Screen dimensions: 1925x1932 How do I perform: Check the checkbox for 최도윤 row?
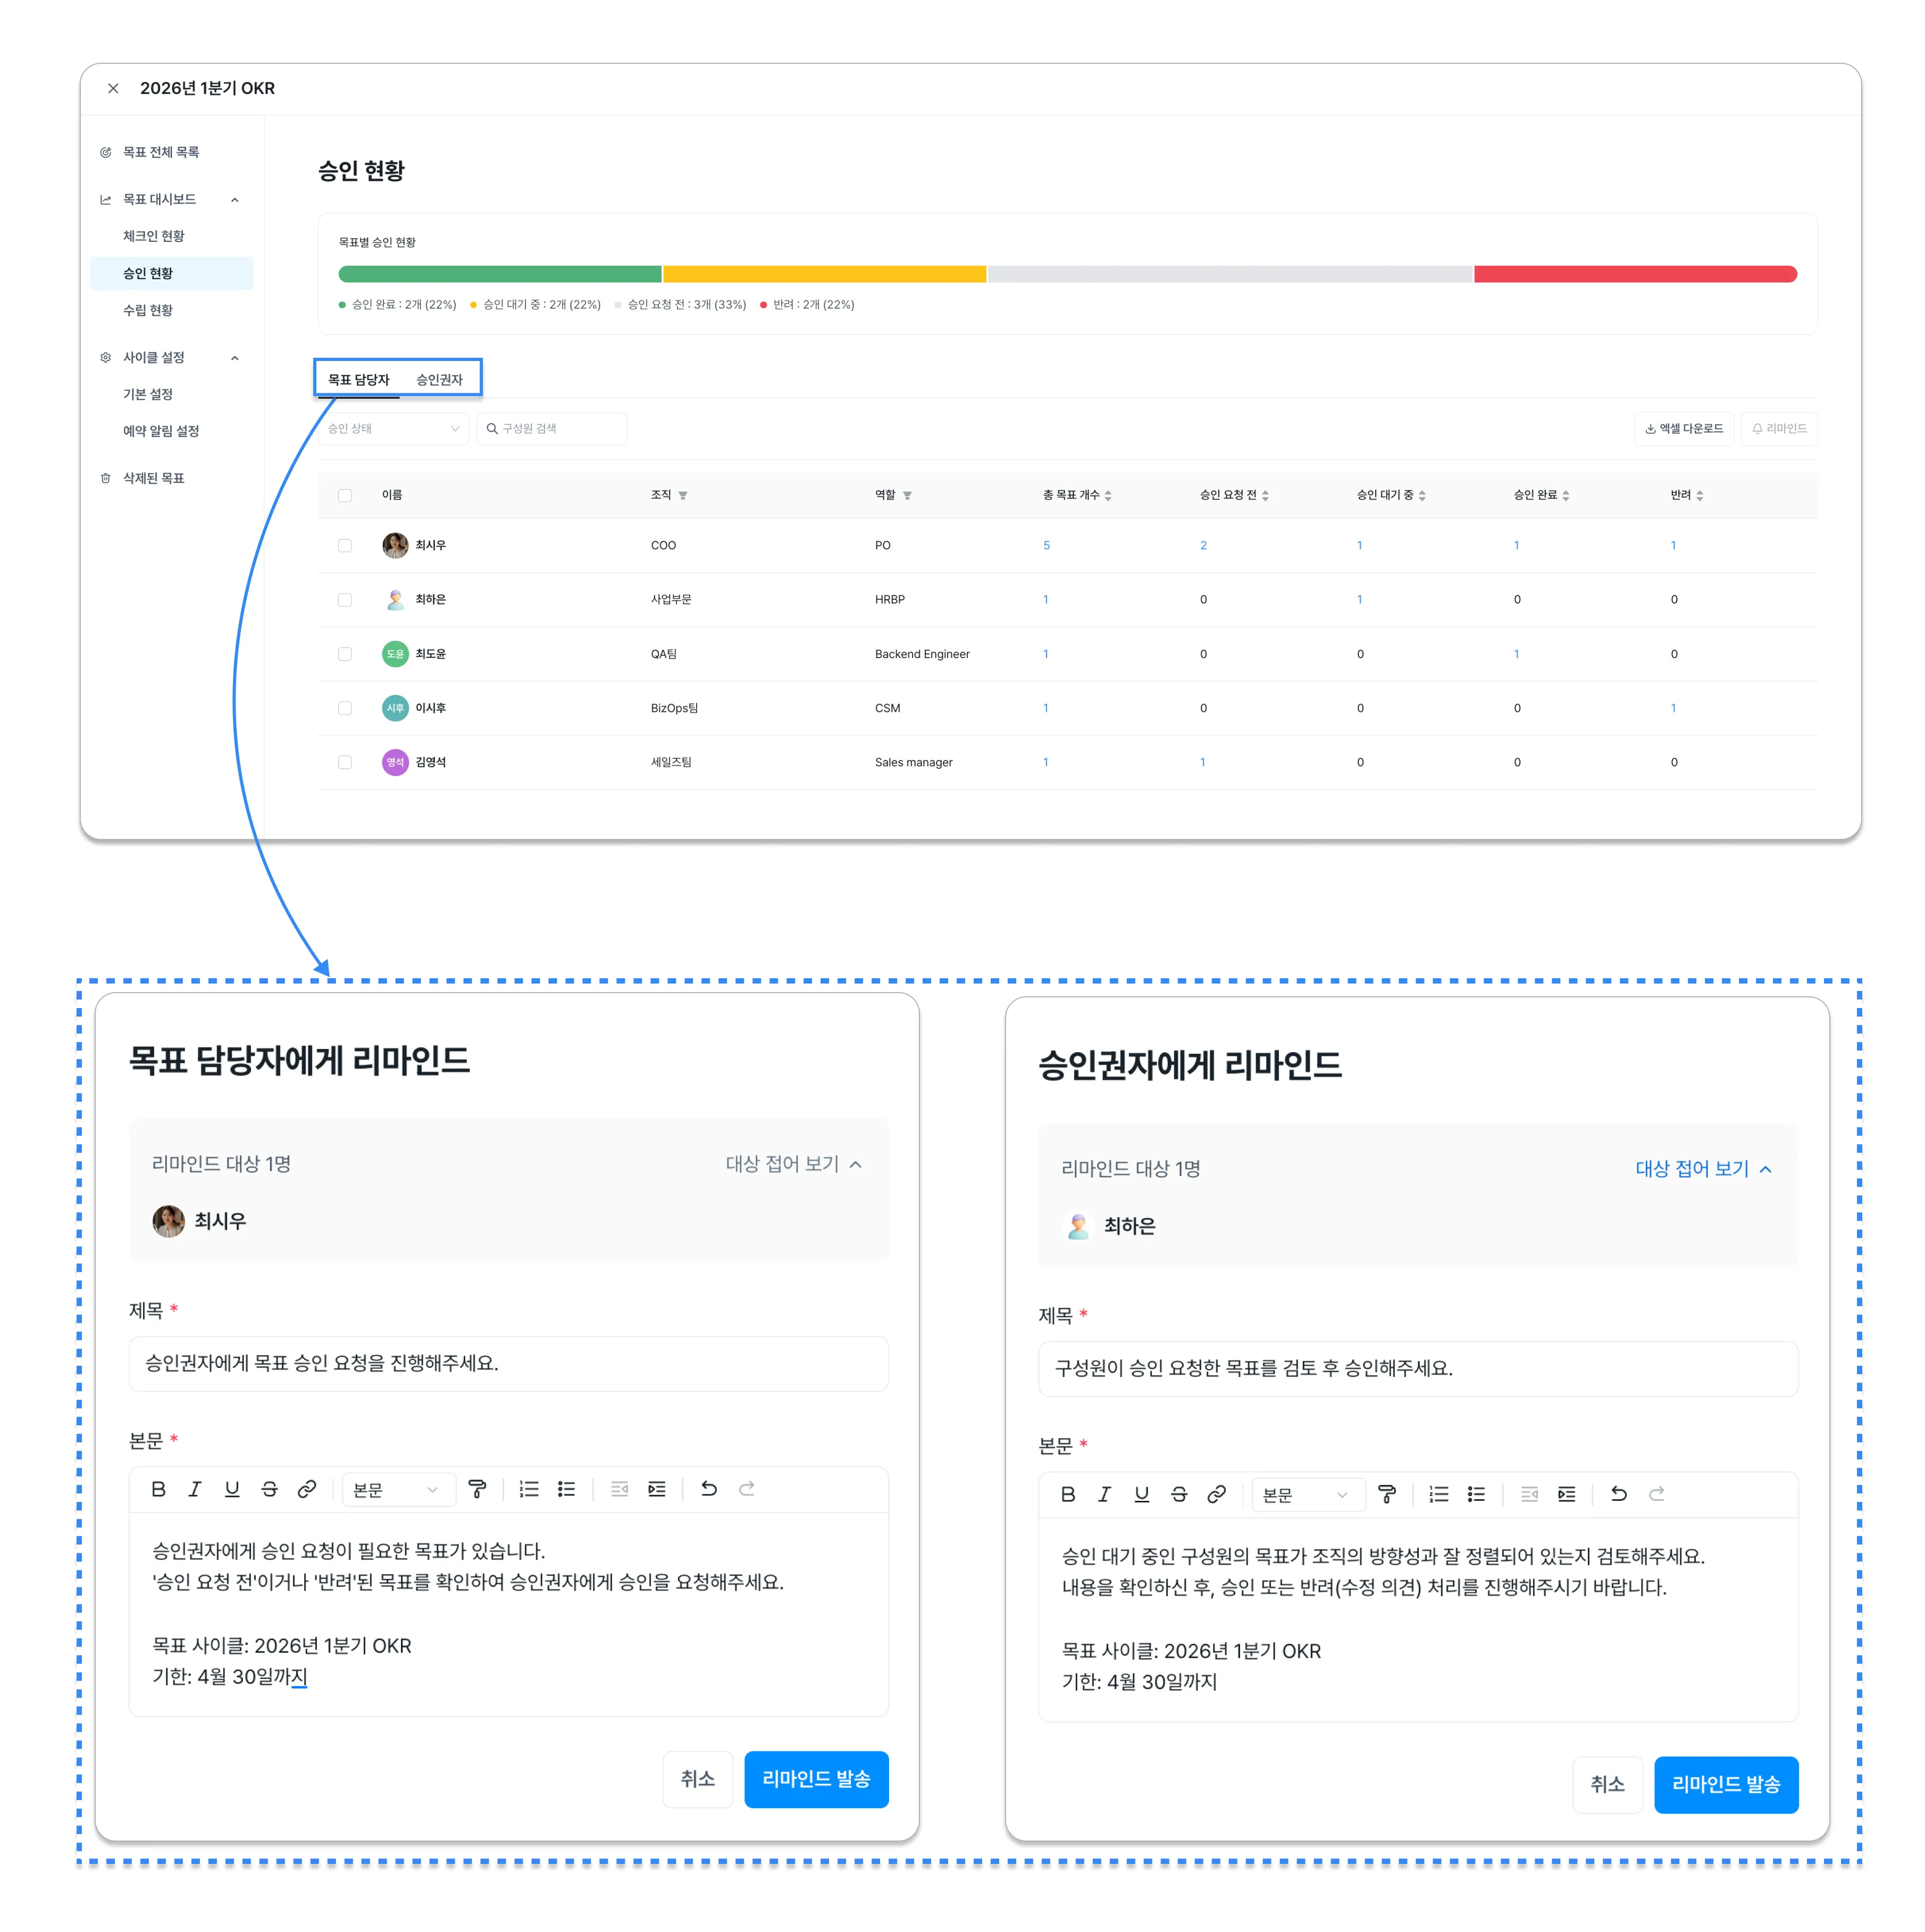point(345,654)
